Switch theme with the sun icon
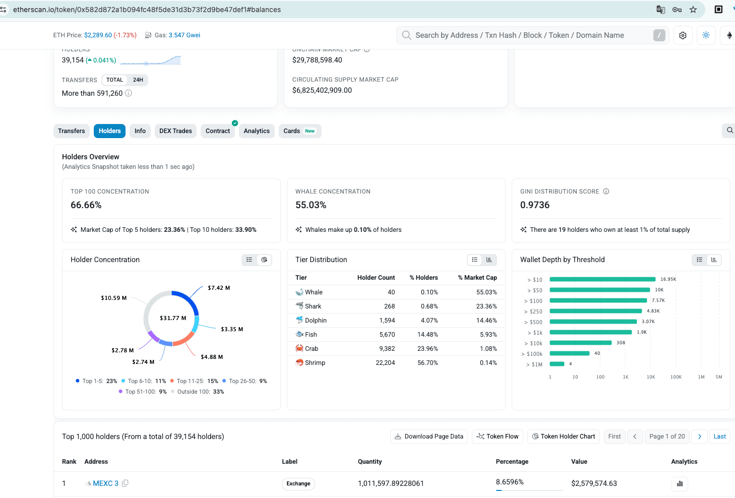The image size is (735, 498). (706, 35)
